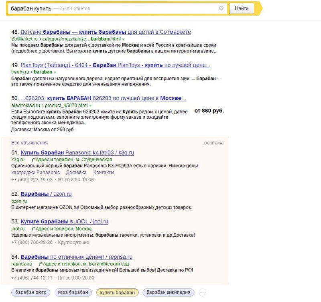Select the барабан википедия suggestion chip
321x302 pixels.
coord(168,292)
